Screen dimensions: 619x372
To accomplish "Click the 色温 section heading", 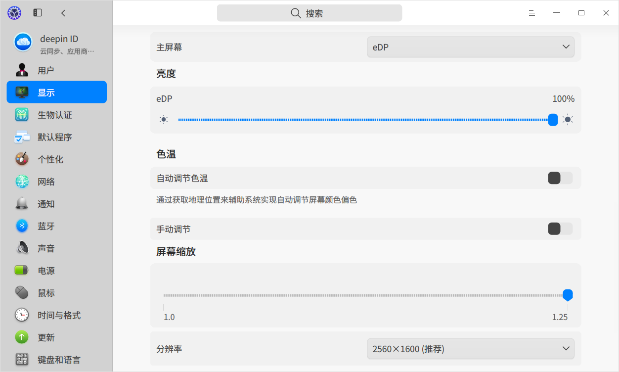I will 166,154.
